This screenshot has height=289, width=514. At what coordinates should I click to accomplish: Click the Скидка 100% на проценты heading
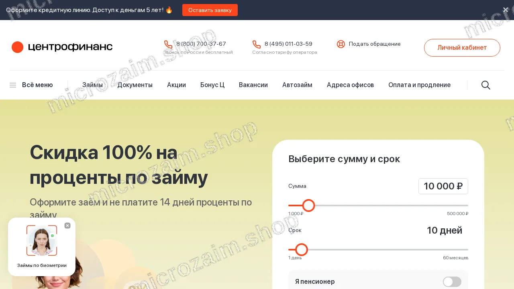[x=119, y=165]
